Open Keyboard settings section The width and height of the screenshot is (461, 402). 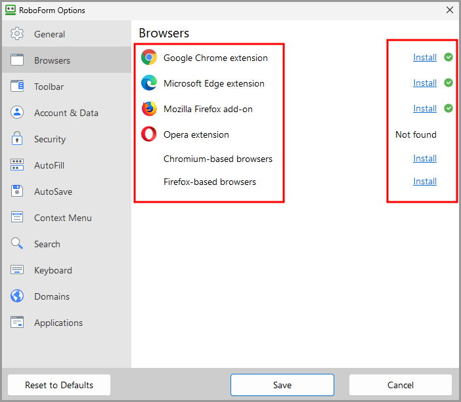tap(67, 270)
